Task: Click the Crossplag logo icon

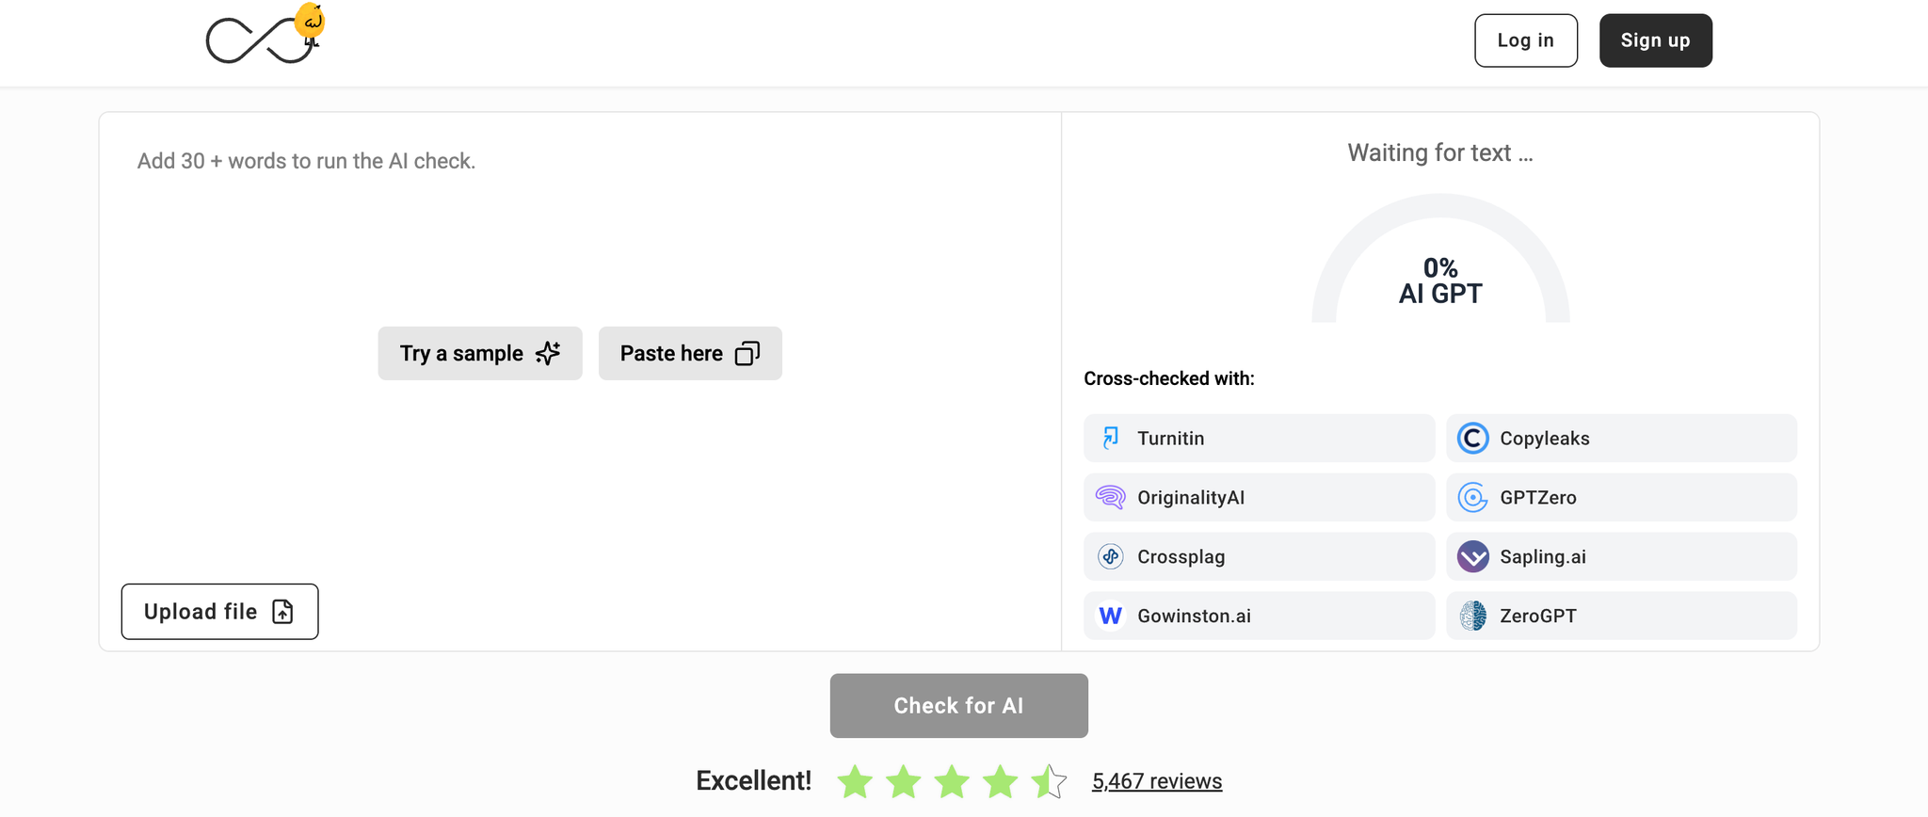Action: coord(1111,556)
